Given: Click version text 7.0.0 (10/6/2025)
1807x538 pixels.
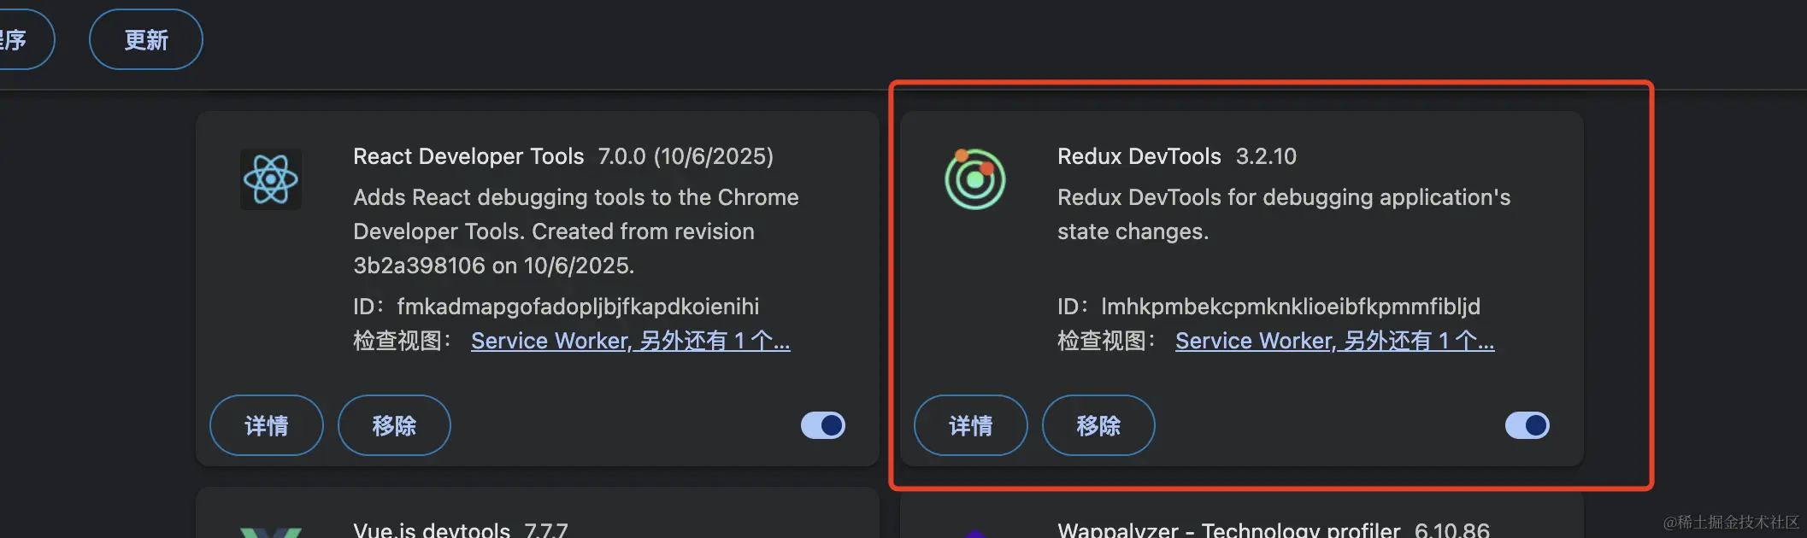Looking at the screenshot, I should point(686,156).
